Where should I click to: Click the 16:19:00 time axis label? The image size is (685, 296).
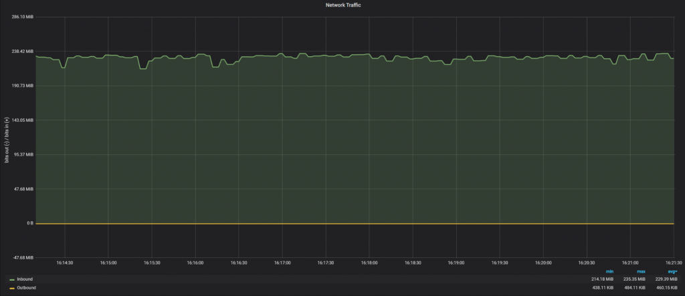[456, 263]
